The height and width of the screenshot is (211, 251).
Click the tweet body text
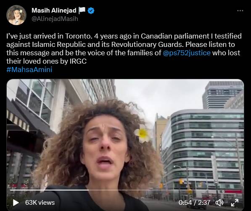point(124,49)
